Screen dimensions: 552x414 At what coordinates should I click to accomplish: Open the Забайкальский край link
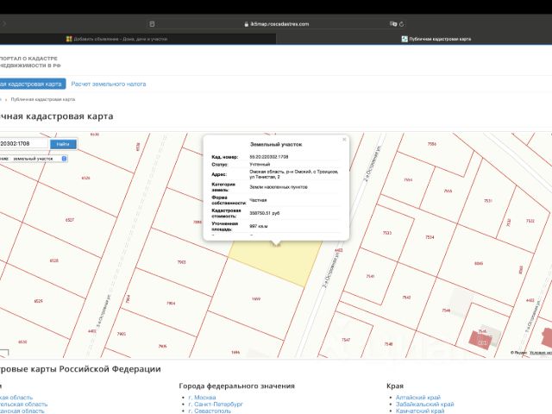pyautogui.click(x=425, y=405)
